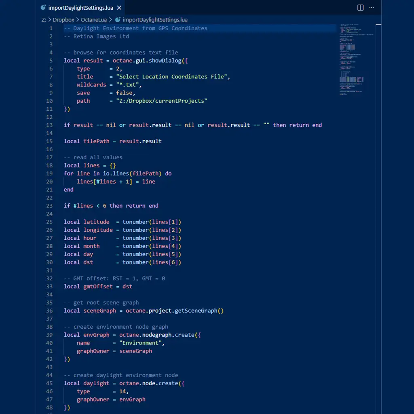Click the code minimap overview
The image size is (414, 414).
coord(356,59)
